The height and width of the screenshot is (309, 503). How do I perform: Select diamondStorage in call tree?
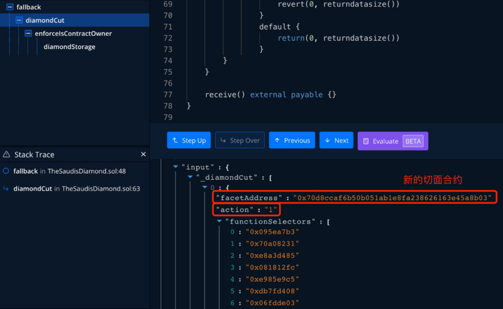click(x=69, y=46)
